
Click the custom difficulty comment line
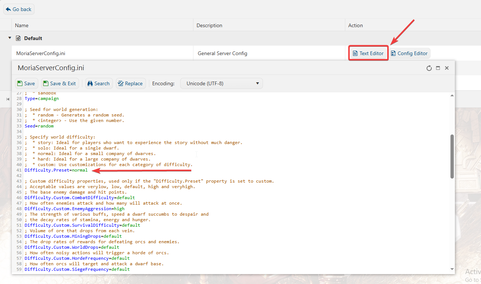pyautogui.click(x=108, y=165)
